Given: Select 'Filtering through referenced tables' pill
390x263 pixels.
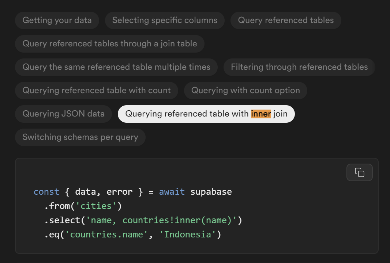Looking at the screenshot, I should 299,67.
